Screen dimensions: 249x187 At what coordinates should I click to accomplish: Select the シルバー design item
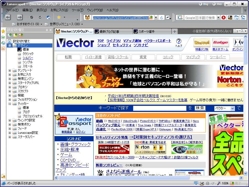[28, 58]
